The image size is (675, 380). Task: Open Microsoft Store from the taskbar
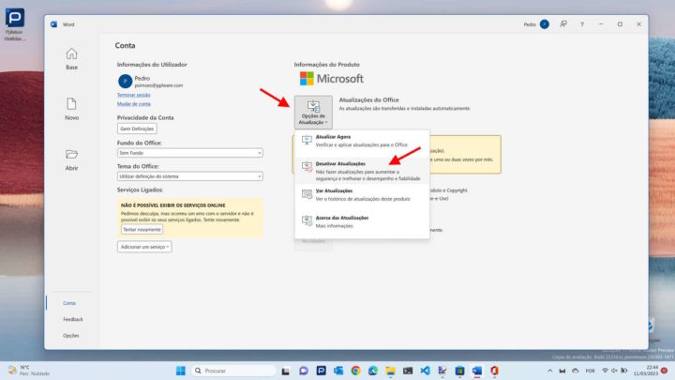coord(459,371)
